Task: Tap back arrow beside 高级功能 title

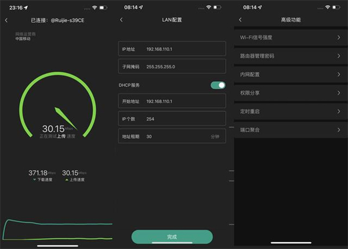Action: (x=240, y=20)
